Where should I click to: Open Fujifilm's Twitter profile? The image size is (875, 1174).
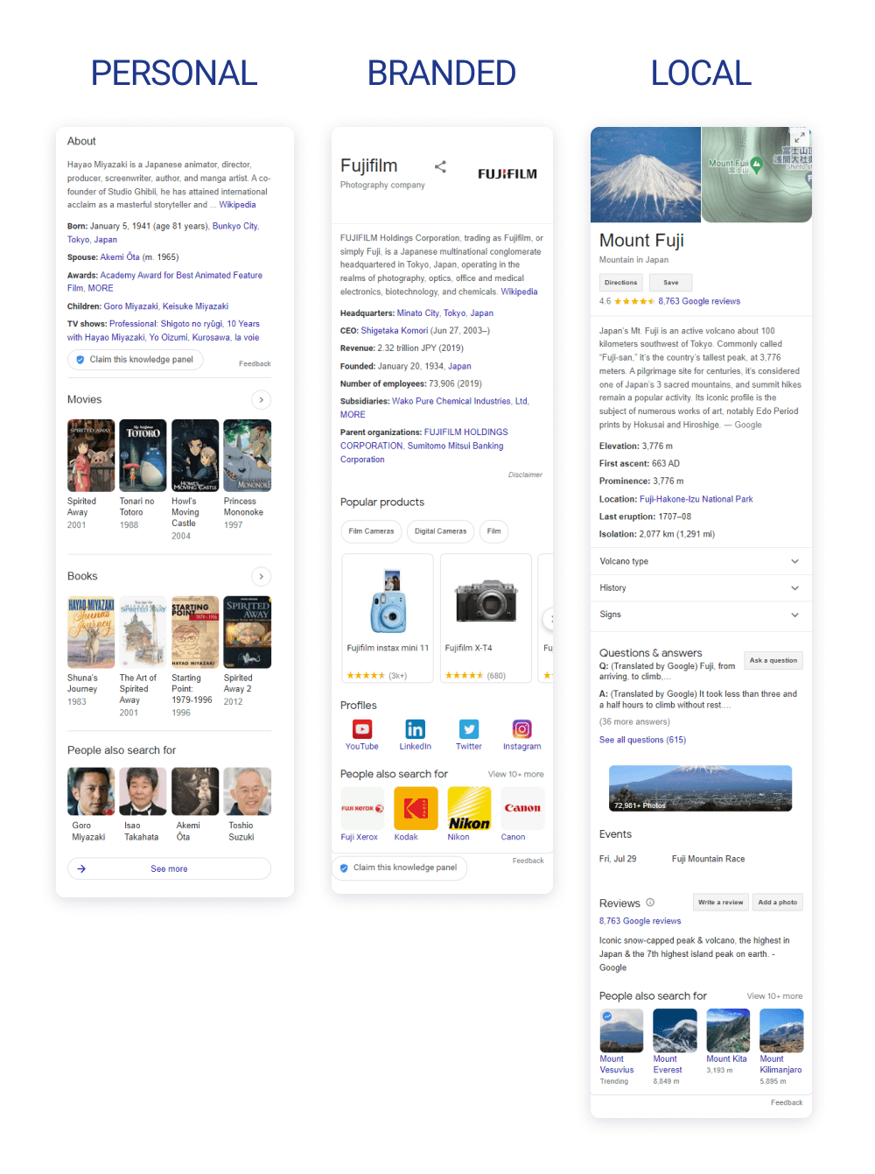[468, 729]
